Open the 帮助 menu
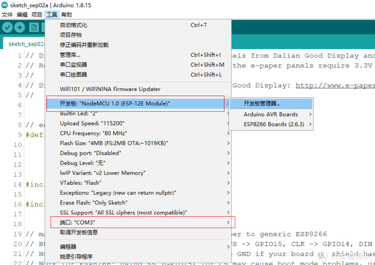Screen dimensions: 375x265 point(66,15)
